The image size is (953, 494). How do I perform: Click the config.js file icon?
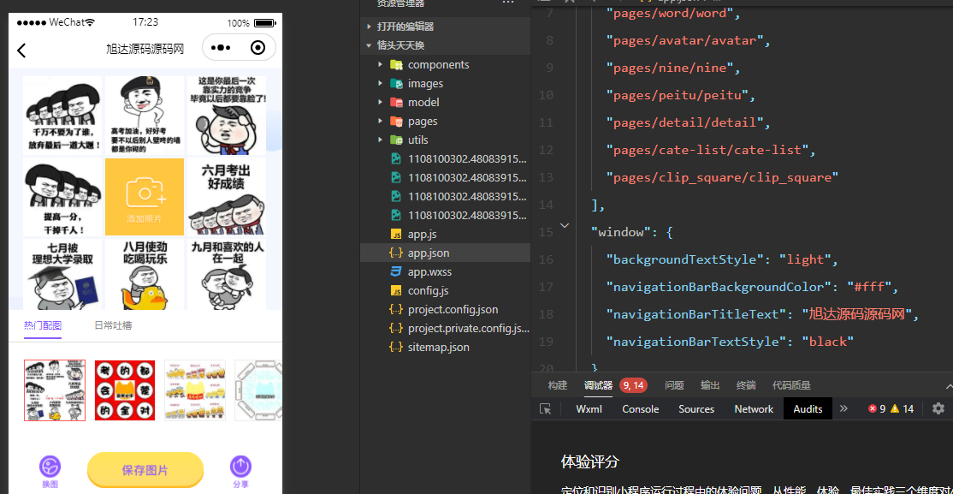[396, 291]
